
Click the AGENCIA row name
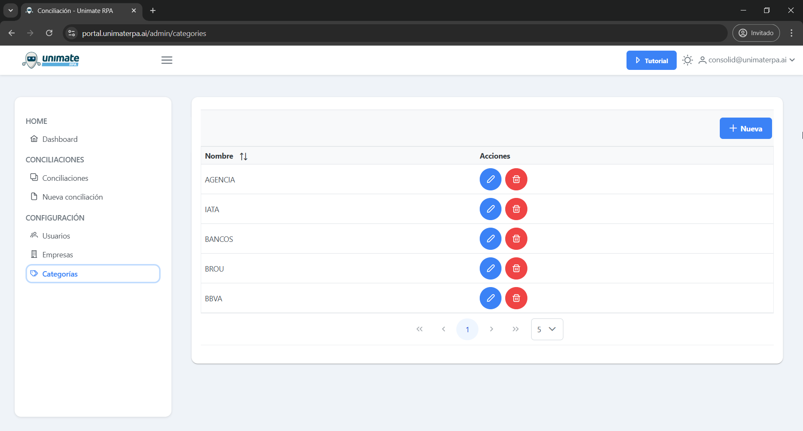click(x=220, y=180)
